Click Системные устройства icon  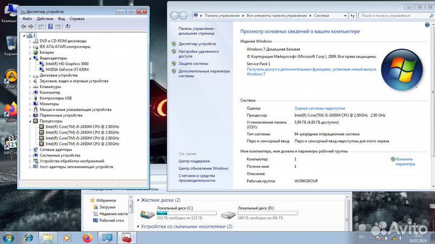tap(35, 155)
